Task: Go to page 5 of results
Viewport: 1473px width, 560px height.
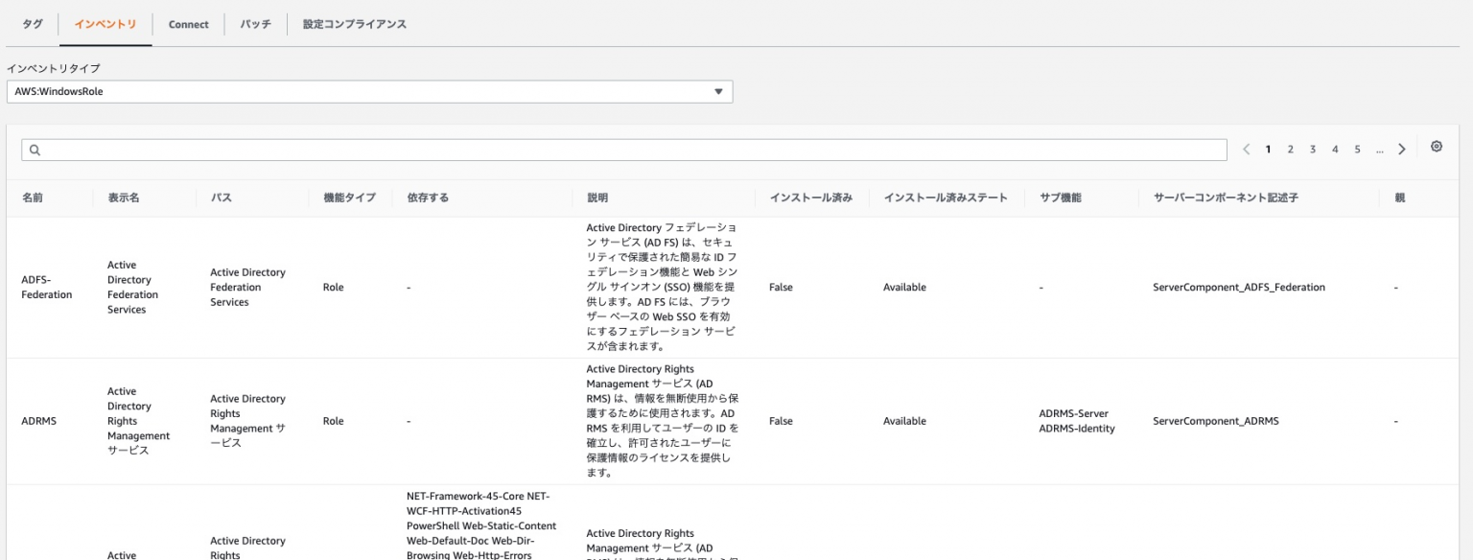Action: click(1357, 150)
